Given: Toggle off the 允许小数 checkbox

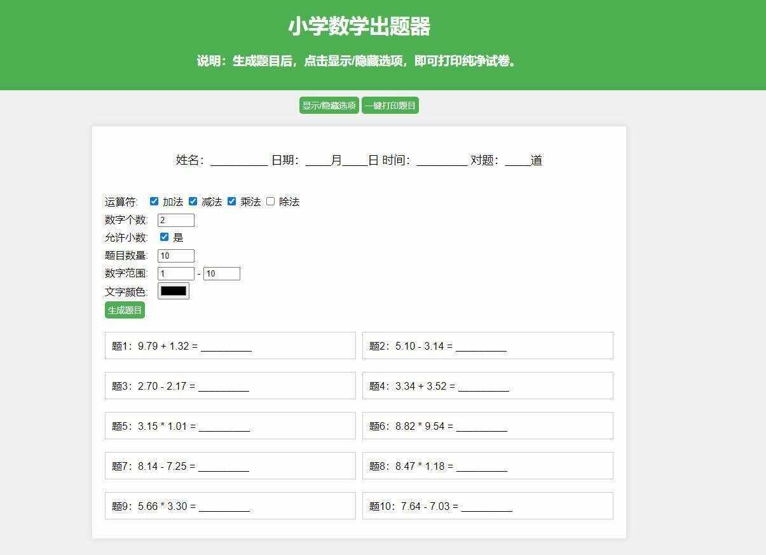Looking at the screenshot, I should pos(164,237).
